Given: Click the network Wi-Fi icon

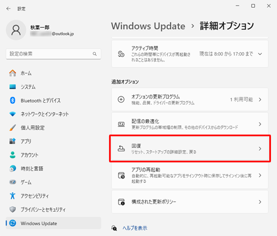Looking at the screenshot, I should pos(13,114).
